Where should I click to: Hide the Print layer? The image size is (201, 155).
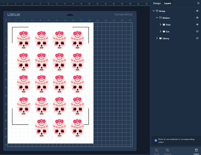pyautogui.click(x=197, y=24)
